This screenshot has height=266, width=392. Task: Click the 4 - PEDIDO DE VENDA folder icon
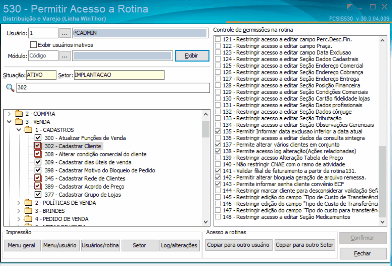(x=29, y=219)
